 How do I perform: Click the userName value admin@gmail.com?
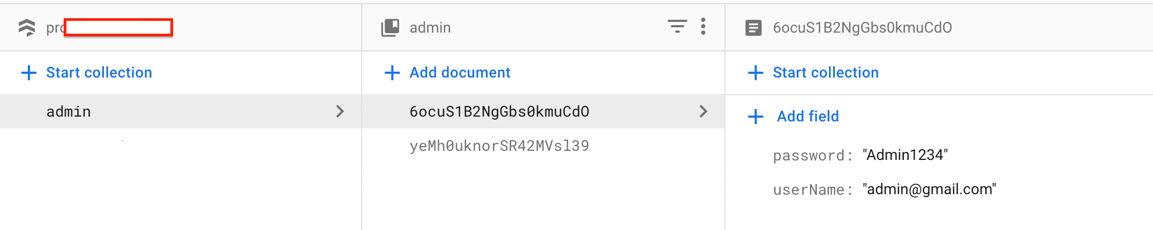pyautogui.click(x=929, y=189)
